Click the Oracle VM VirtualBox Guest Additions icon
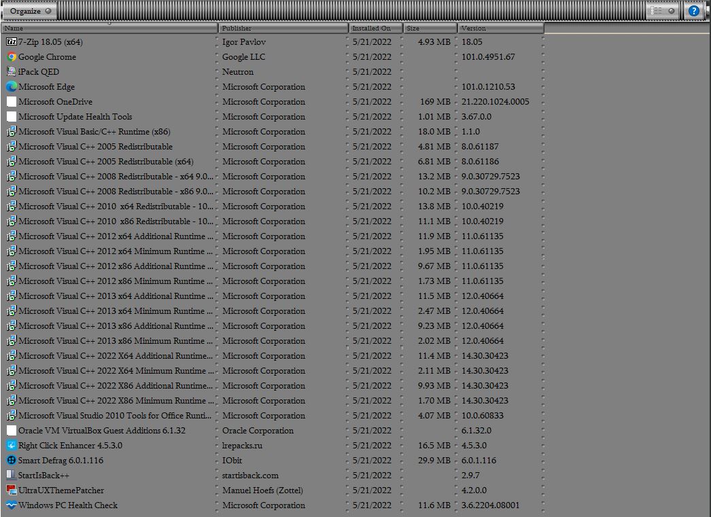 [x=12, y=431]
